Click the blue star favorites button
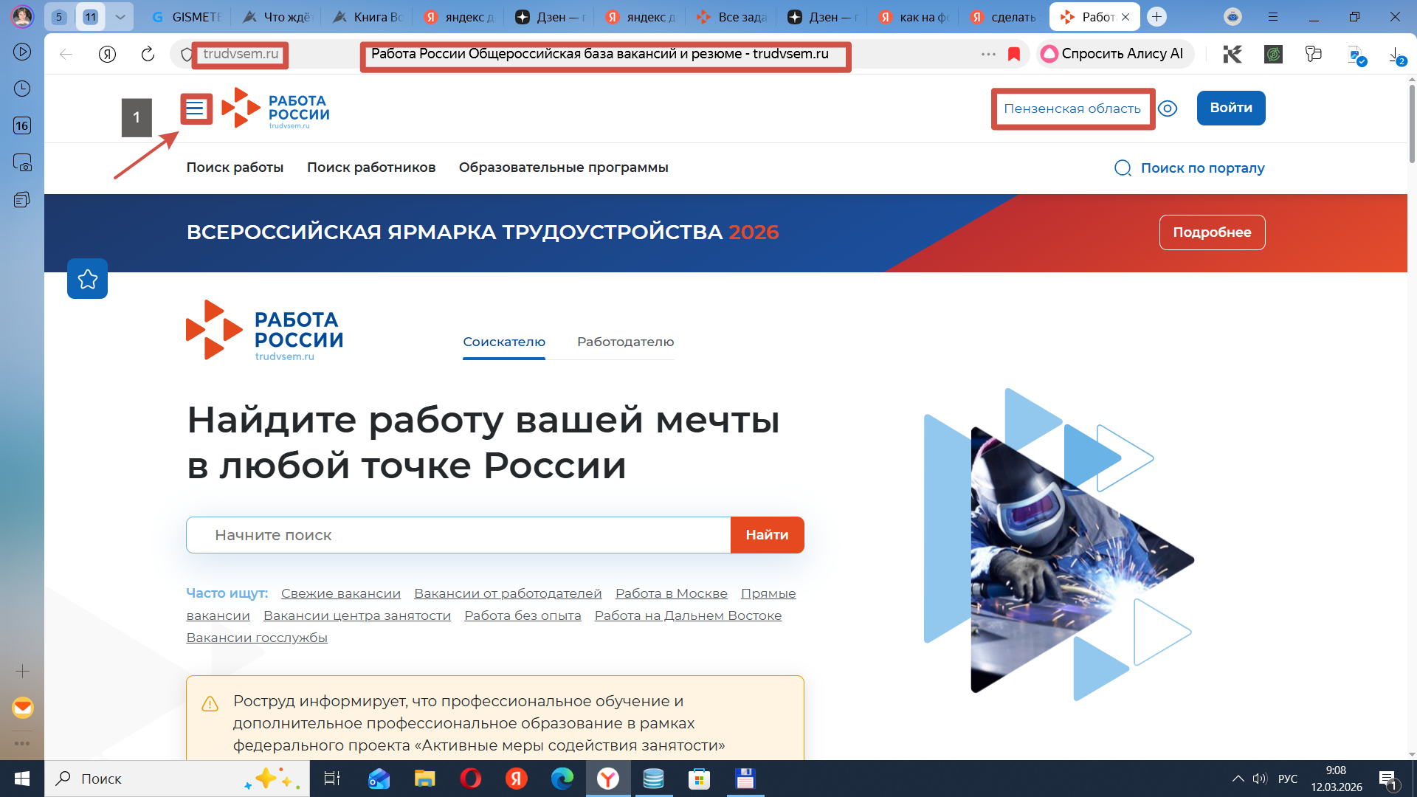The height and width of the screenshot is (797, 1417). [87, 279]
